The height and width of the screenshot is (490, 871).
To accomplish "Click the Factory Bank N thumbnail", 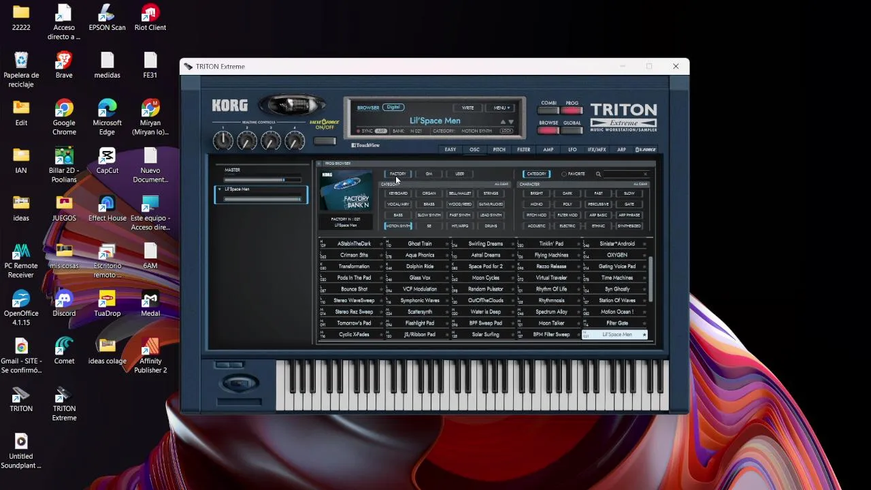I will (x=346, y=191).
